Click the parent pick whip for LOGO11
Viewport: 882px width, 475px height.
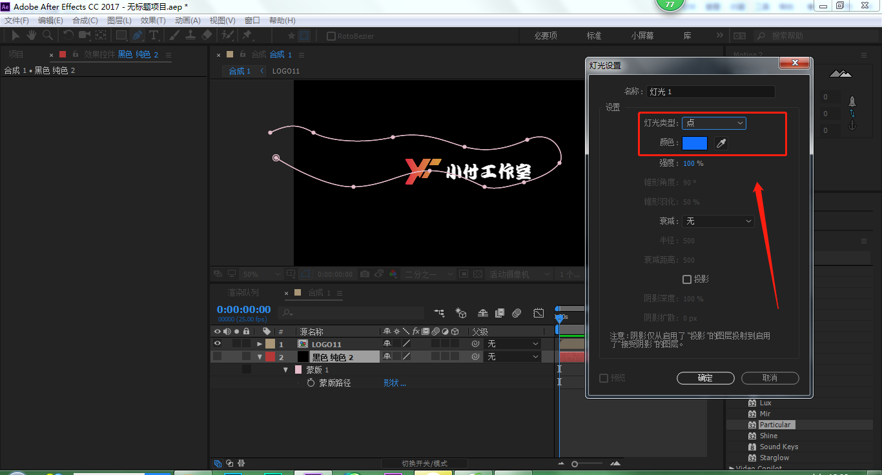[x=475, y=344]
